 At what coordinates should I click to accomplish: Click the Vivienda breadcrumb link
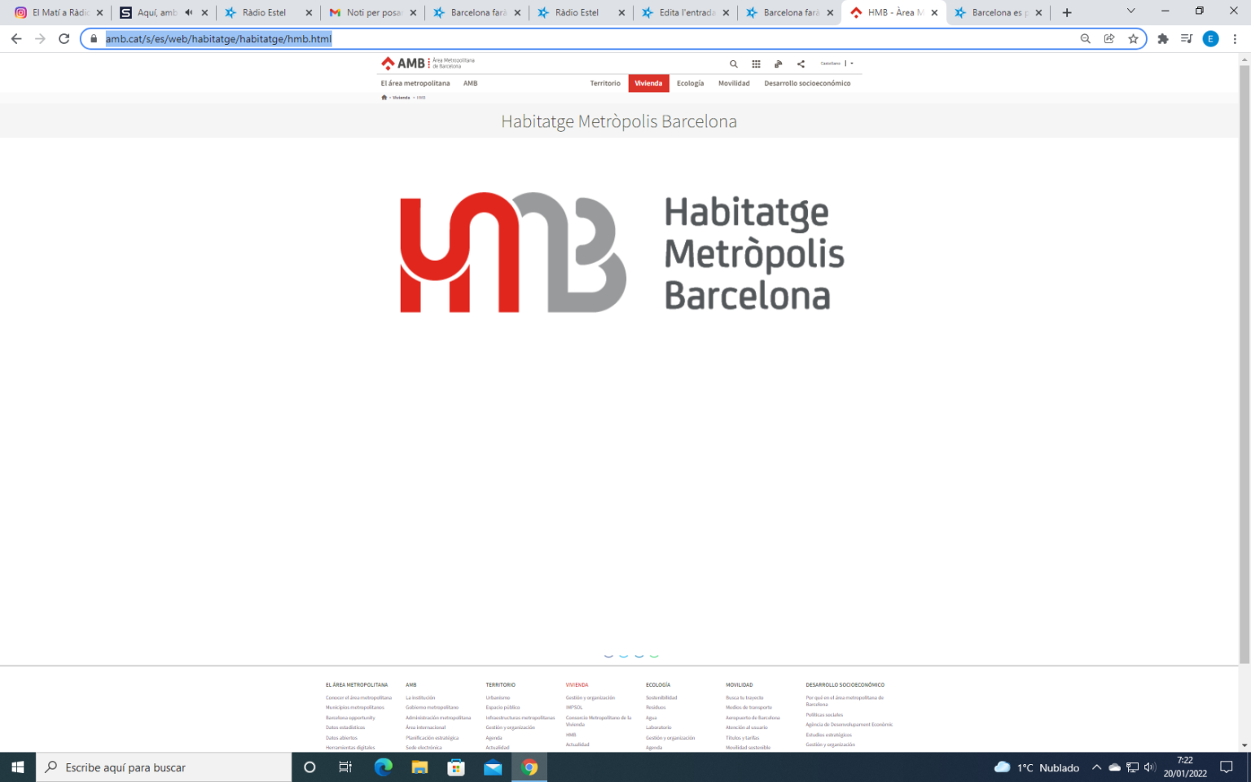click(x=402, y=97)
